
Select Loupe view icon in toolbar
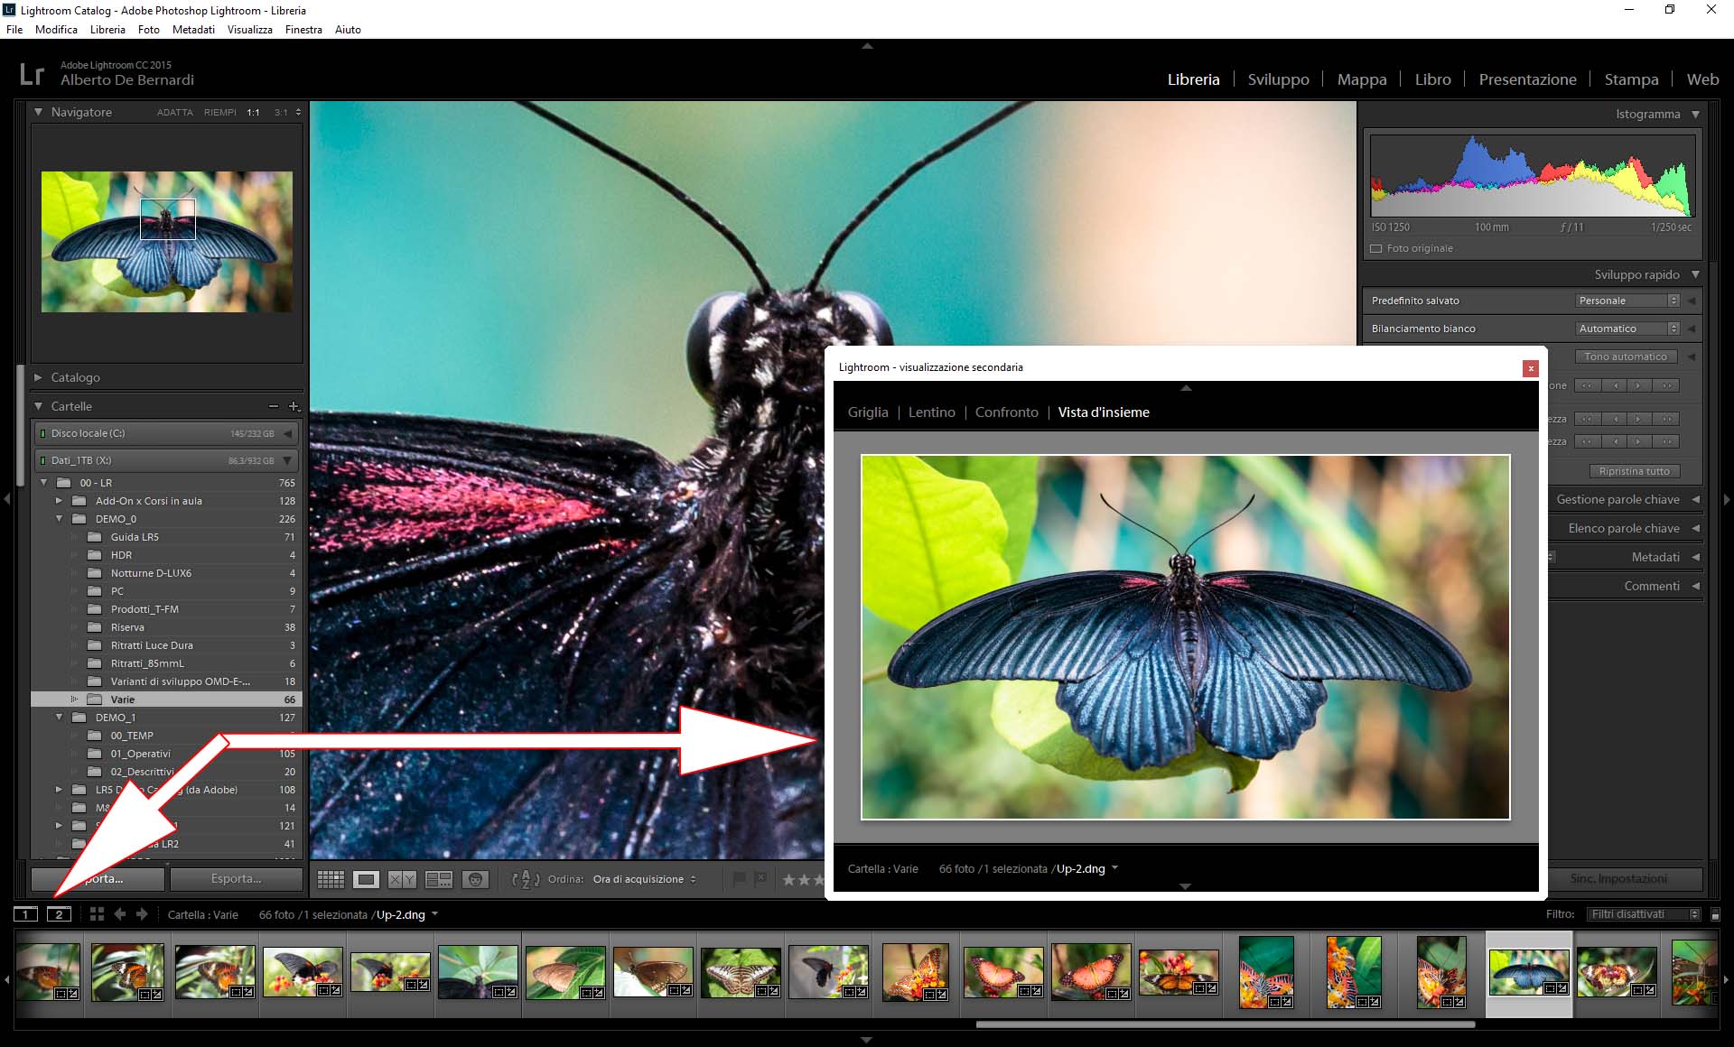[x=366, y=879]
